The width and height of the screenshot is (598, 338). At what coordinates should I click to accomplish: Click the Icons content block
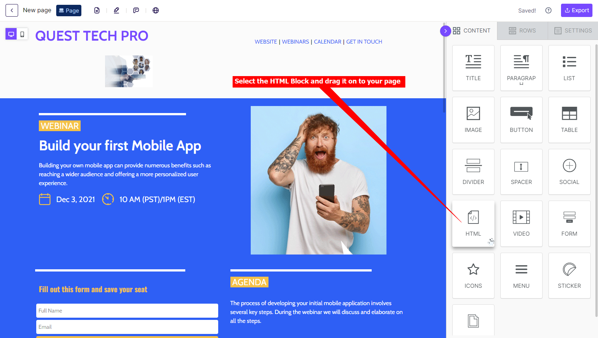(x=473, y=276)
